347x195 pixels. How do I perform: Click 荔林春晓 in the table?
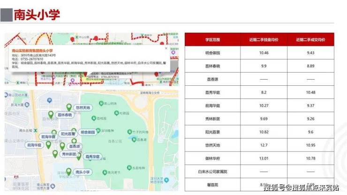(212, 66)
